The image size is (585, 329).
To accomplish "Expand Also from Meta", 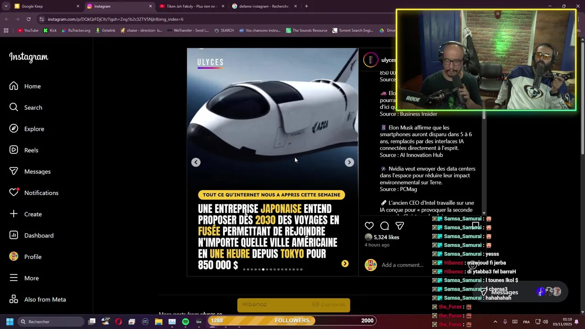I will (38, 299).
